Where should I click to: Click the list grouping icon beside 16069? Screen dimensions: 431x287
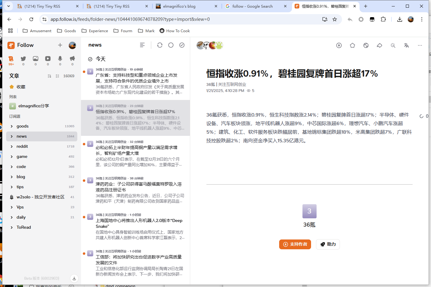click(57, 76)
